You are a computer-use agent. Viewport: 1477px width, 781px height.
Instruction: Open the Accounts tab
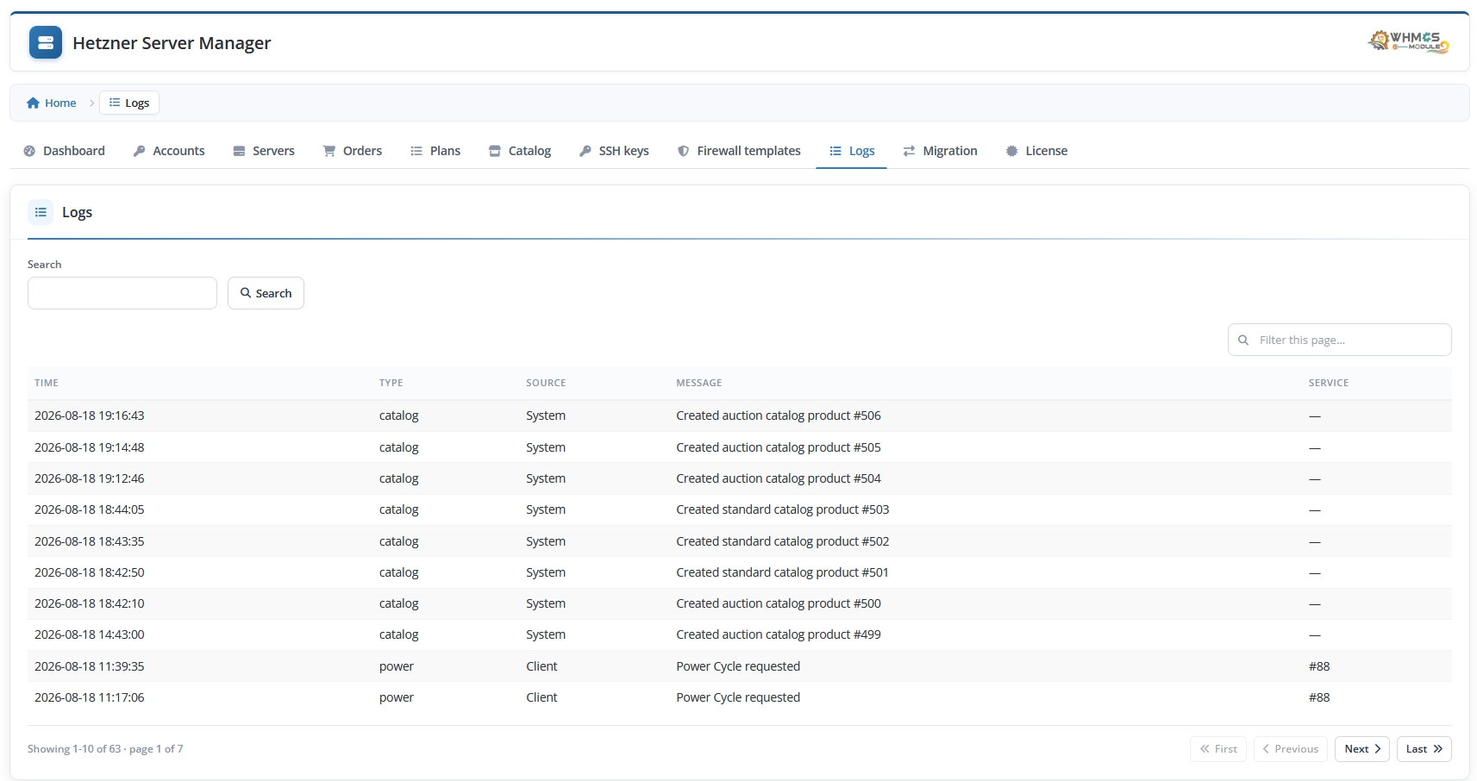pyautogui.click(x=169, y=151)
